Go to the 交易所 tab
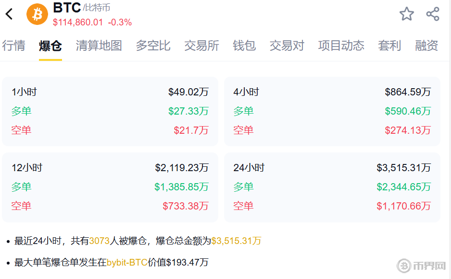The image size is (451, 279). tap(201, 46)
